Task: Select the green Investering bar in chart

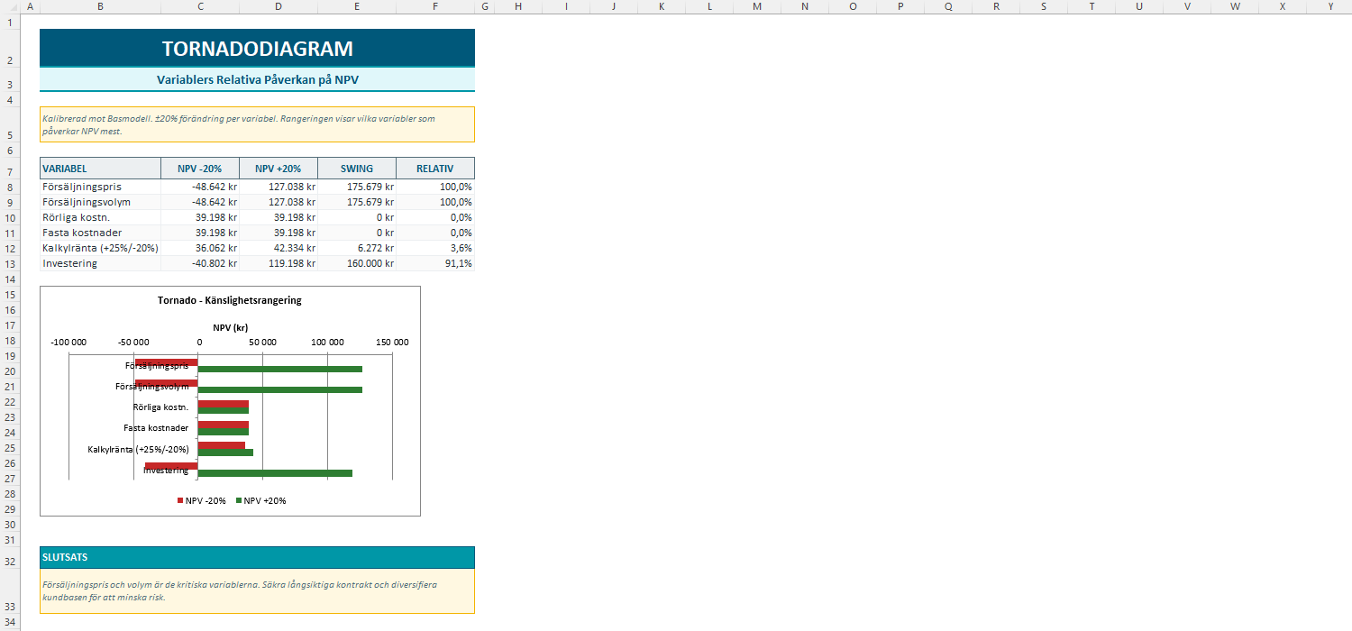Action: pyautogui.click(x=275, y=473)
